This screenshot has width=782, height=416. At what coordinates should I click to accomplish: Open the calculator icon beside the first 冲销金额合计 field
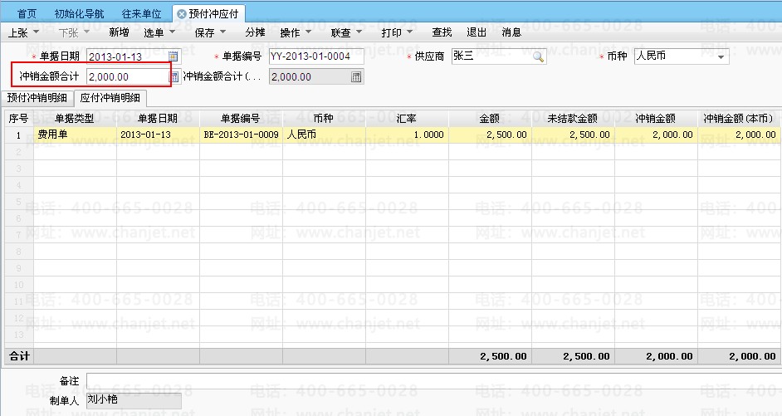pyautogui.click(x=174, y=77)
